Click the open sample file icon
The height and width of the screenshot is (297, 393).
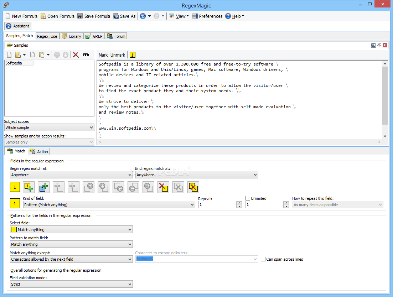[x=18, y=55]
